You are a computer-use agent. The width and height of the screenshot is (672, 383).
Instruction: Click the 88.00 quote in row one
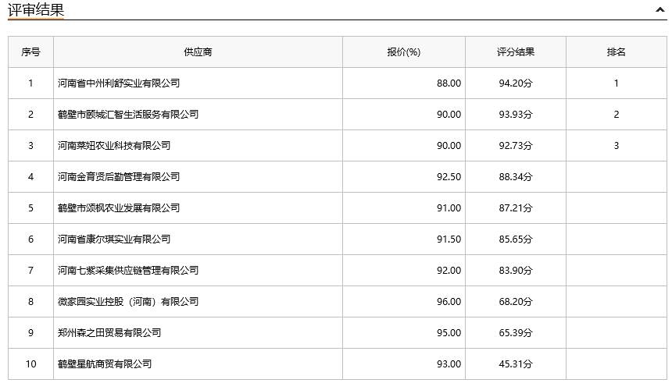(x=449, y=83)
